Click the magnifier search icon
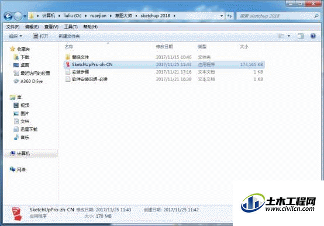The height and width of the screenshot is (226, 324). coord(316,16)
